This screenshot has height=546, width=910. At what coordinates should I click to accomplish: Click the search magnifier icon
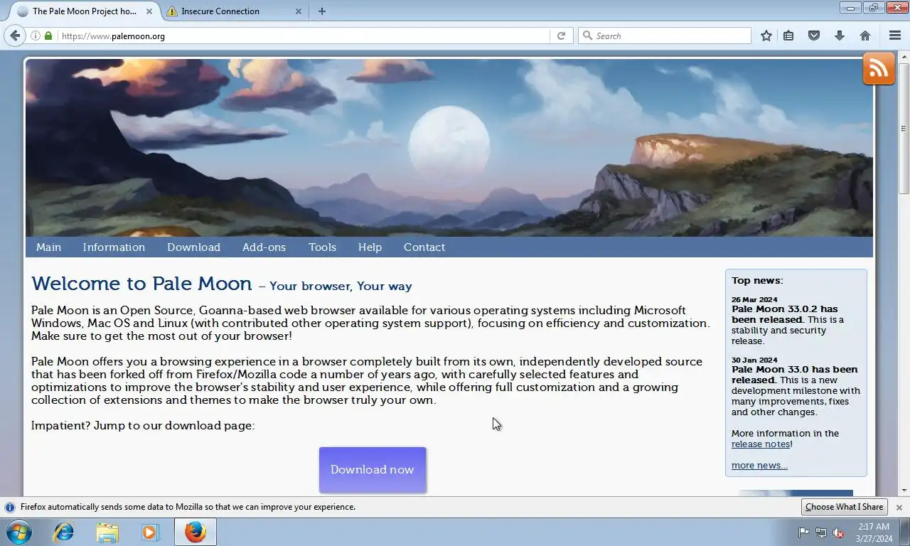588,36
